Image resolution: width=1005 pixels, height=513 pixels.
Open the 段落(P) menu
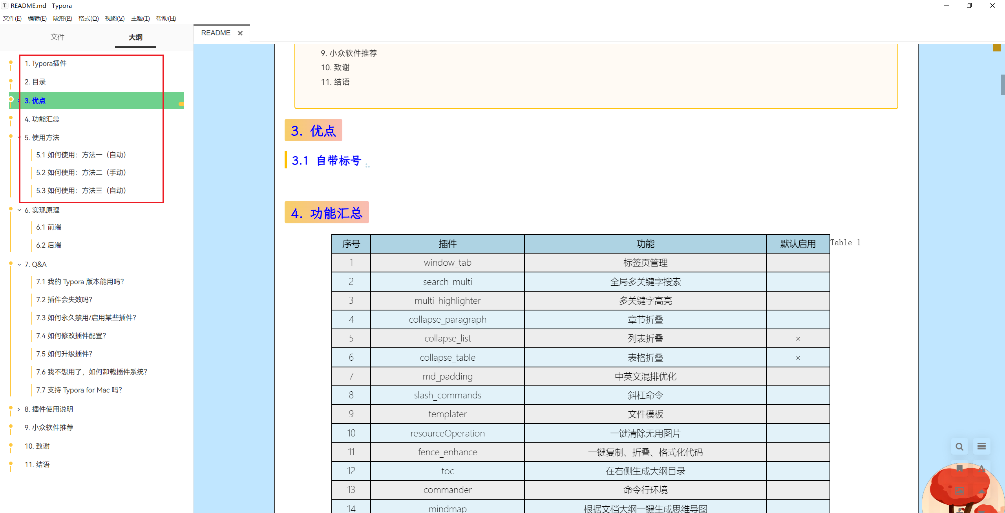pyautogui.click(x=62, y=18)
